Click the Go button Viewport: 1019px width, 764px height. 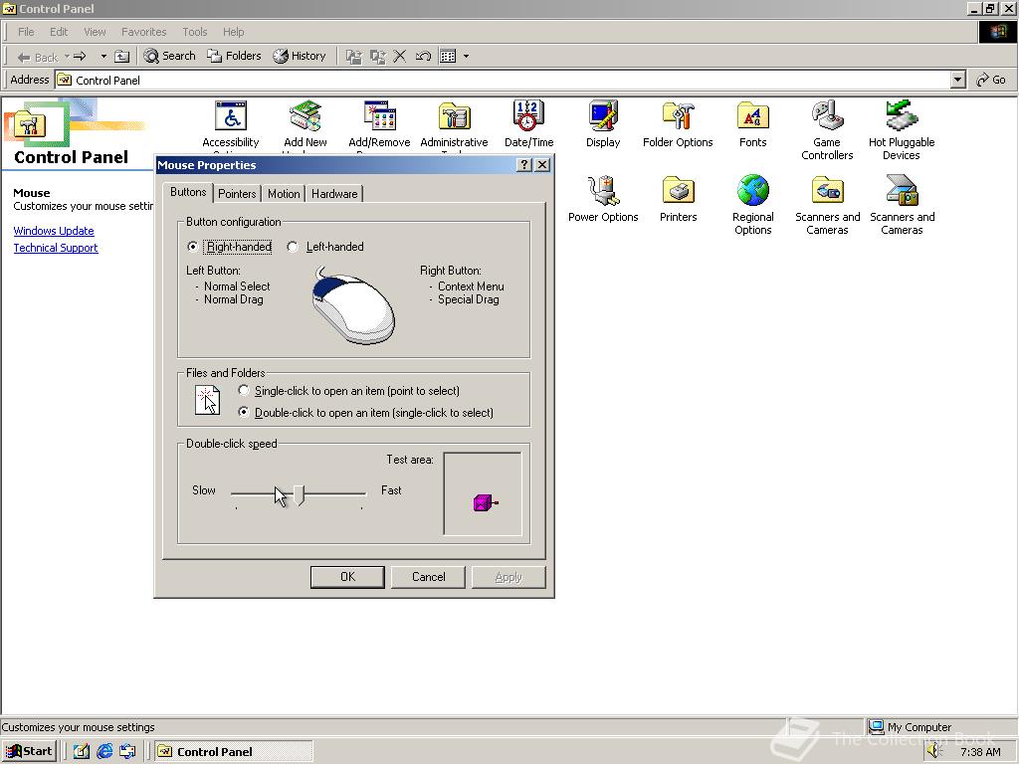[x=991, y=80]
